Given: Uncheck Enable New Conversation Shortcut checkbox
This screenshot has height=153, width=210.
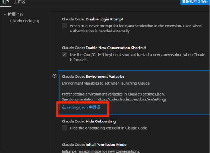Looking at the screenshot, I should click(64, 54).
